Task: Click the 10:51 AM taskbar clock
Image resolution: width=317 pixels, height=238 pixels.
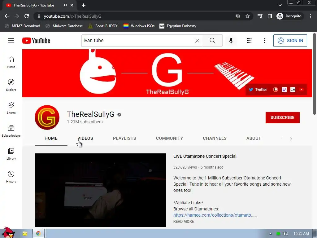Action: click(301, 234)
